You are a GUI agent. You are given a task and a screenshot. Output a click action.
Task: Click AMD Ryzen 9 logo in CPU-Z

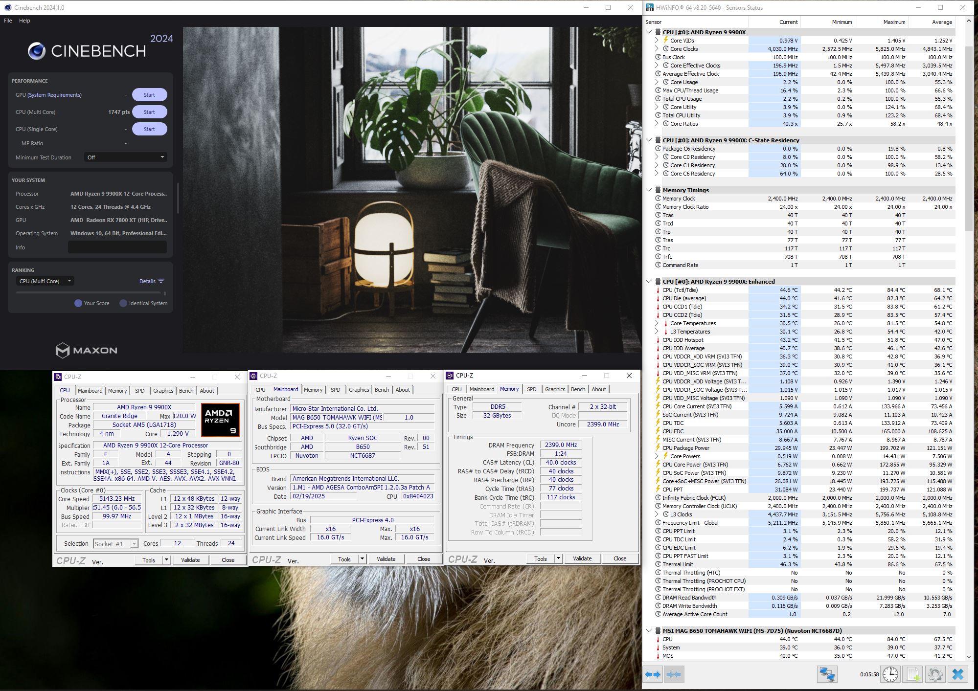tap(220, 420)
